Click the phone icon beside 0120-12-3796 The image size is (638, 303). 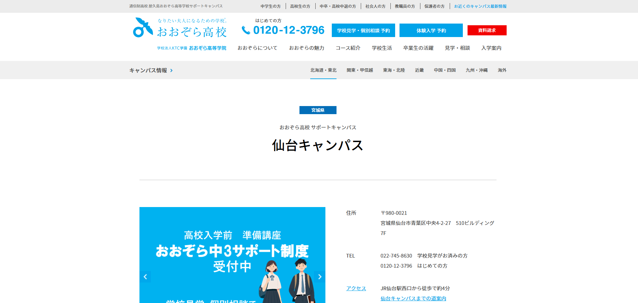point(246,30)
